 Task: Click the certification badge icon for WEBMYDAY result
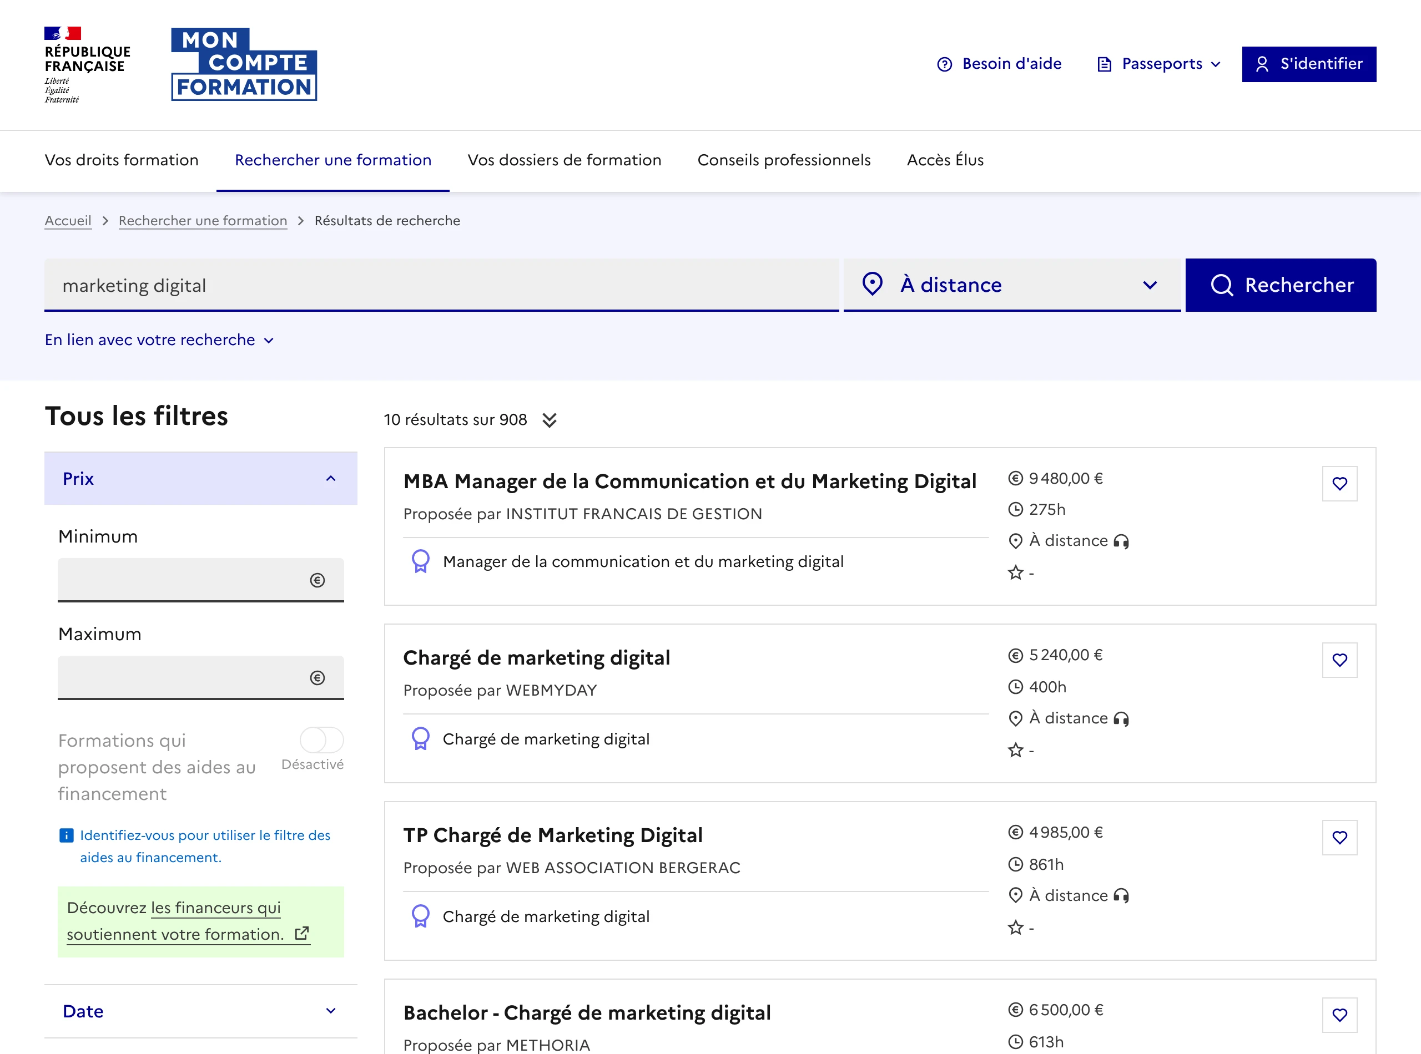[x=420, y=739]
